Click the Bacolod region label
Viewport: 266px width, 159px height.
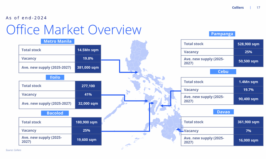pyautogui.click(x=55, y=113)
